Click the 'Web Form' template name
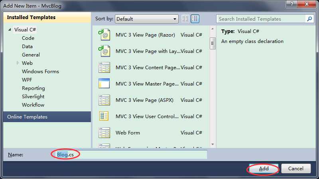Image resolution: width=319 pixels, height=179 pixels. [128, 133]
